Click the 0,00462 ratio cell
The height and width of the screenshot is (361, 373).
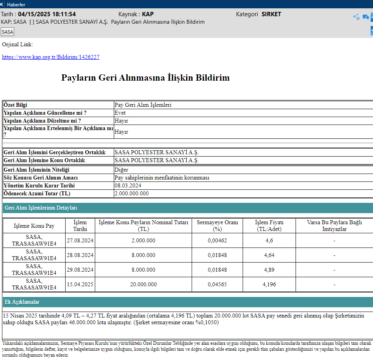click(217, 240)
